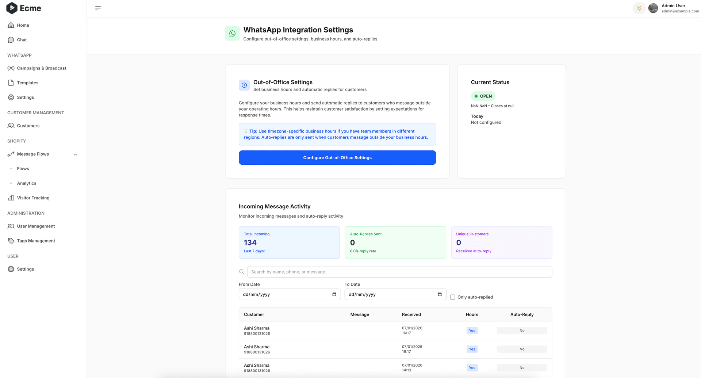Click the search by name input field

tap(399, 272)
